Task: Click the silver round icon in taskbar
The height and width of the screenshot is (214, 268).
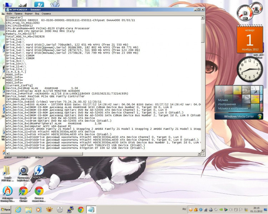Action: click(x=60, y=209)
